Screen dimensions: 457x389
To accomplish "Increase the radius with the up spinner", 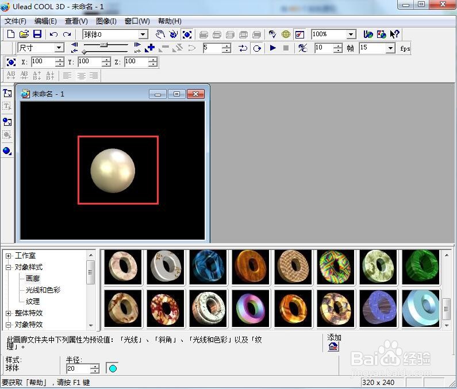I will pyautogui.click(x=95, y=366).
